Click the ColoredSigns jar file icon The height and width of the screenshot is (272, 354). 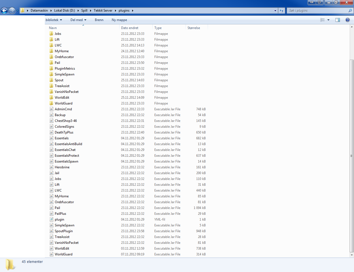click(51, 126)
